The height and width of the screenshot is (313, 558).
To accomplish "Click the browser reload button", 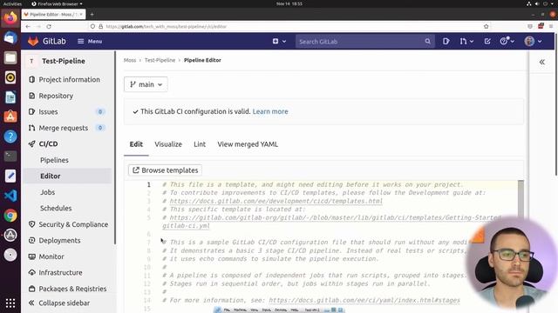I will point(49,27).
